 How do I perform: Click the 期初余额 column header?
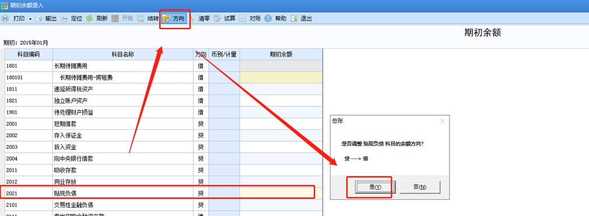tap(281, 54)
